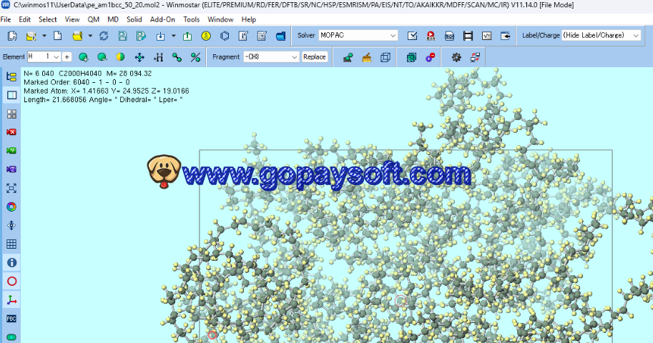The width and height of the screenshot is (653, 343).
Task: Toggle the PBC display button
Action: point(11,318)
